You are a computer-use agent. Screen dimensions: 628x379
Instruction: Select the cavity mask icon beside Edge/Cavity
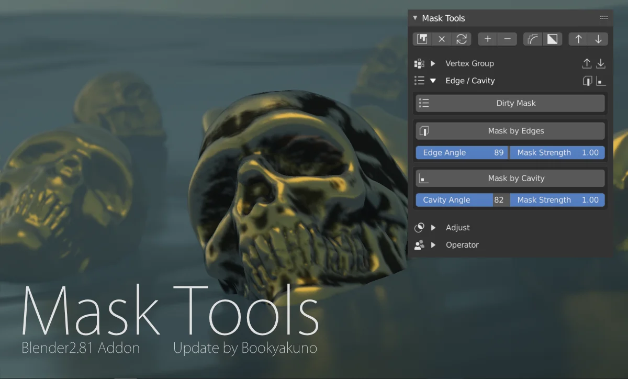click(x=601, y=81)
